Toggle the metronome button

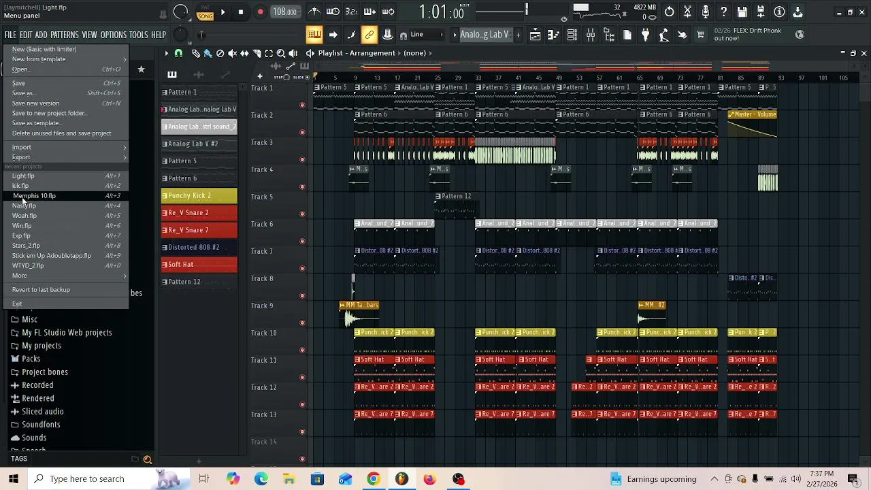click(314, 12)
